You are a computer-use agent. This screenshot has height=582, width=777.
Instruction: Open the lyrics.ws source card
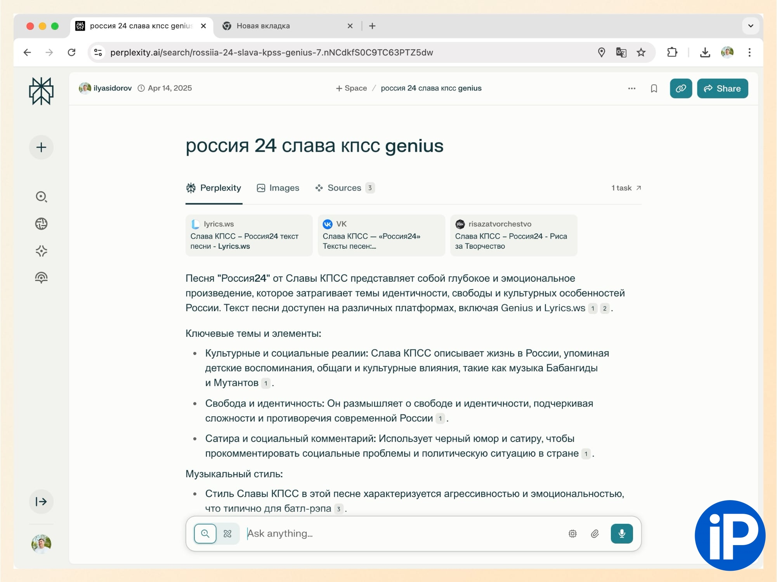(x=249, y=235)
